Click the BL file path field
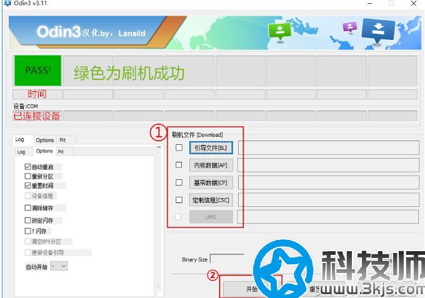425x298 pixels. coord(329,147)
